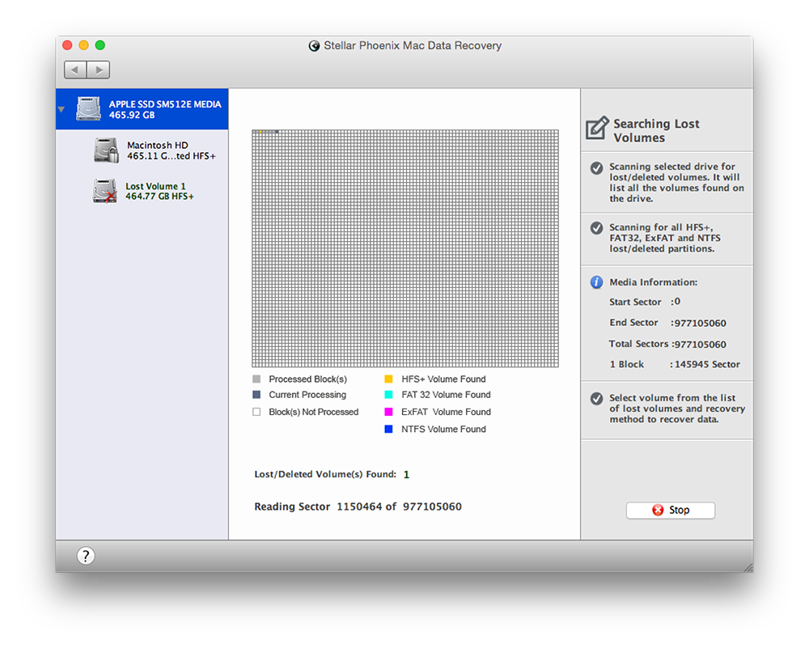Select Lost Volume 1 464.77 GB HFS+ entry
The image size is (809, 648).
coord(159,192)
